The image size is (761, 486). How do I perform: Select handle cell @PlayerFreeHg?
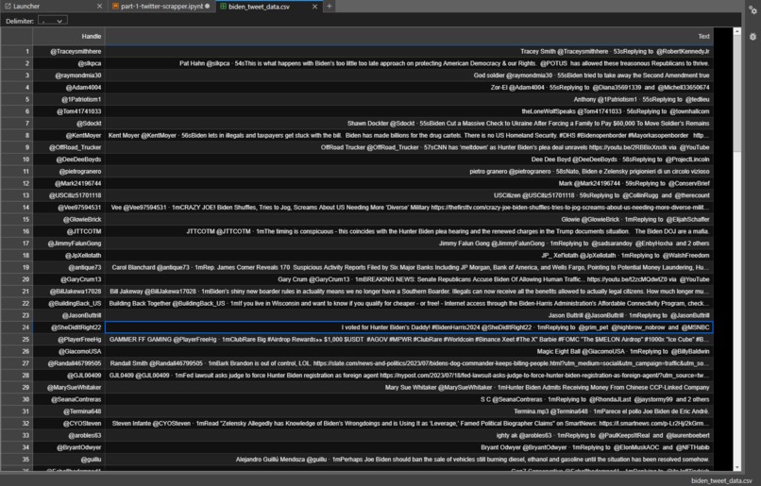pos(69,340)
